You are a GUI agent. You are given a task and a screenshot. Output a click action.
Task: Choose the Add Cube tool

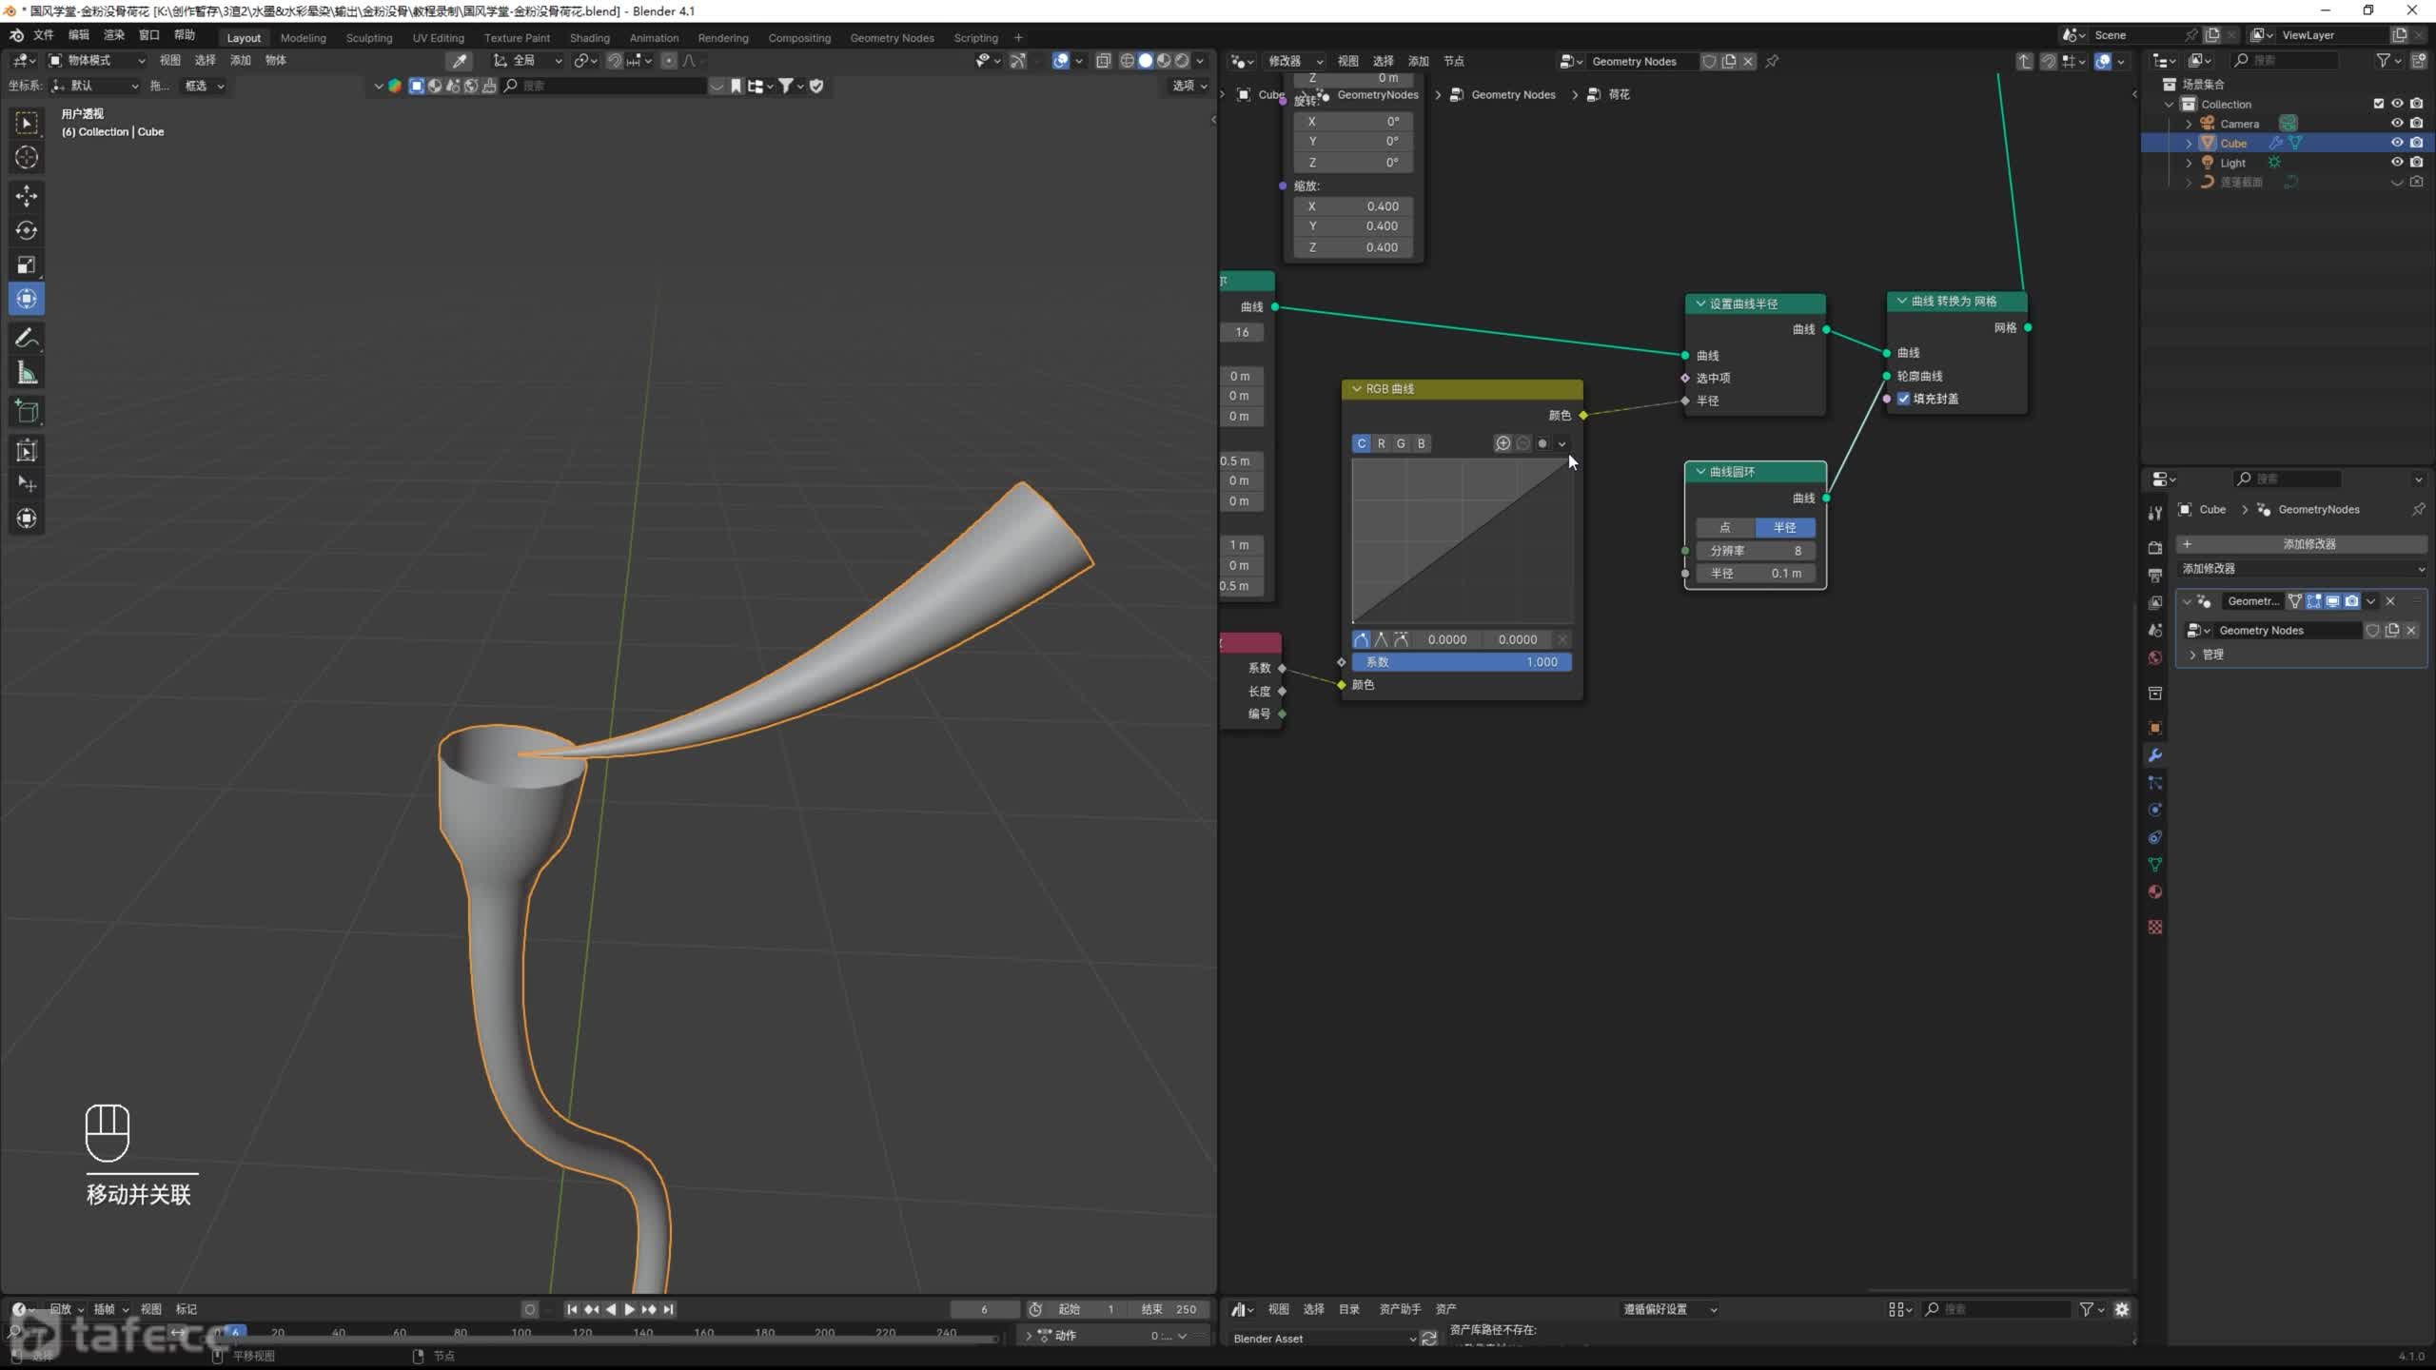27,412
